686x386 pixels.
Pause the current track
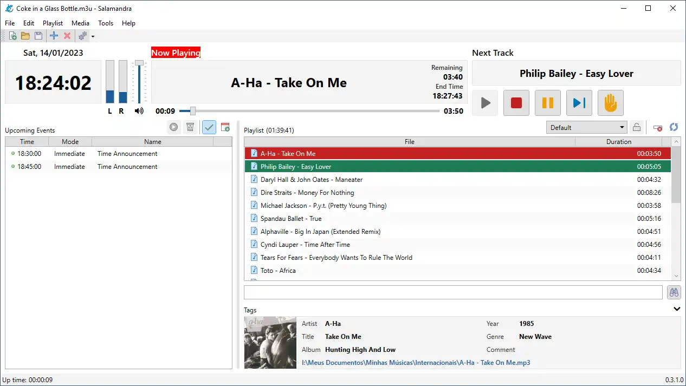(x=547, y=103)
